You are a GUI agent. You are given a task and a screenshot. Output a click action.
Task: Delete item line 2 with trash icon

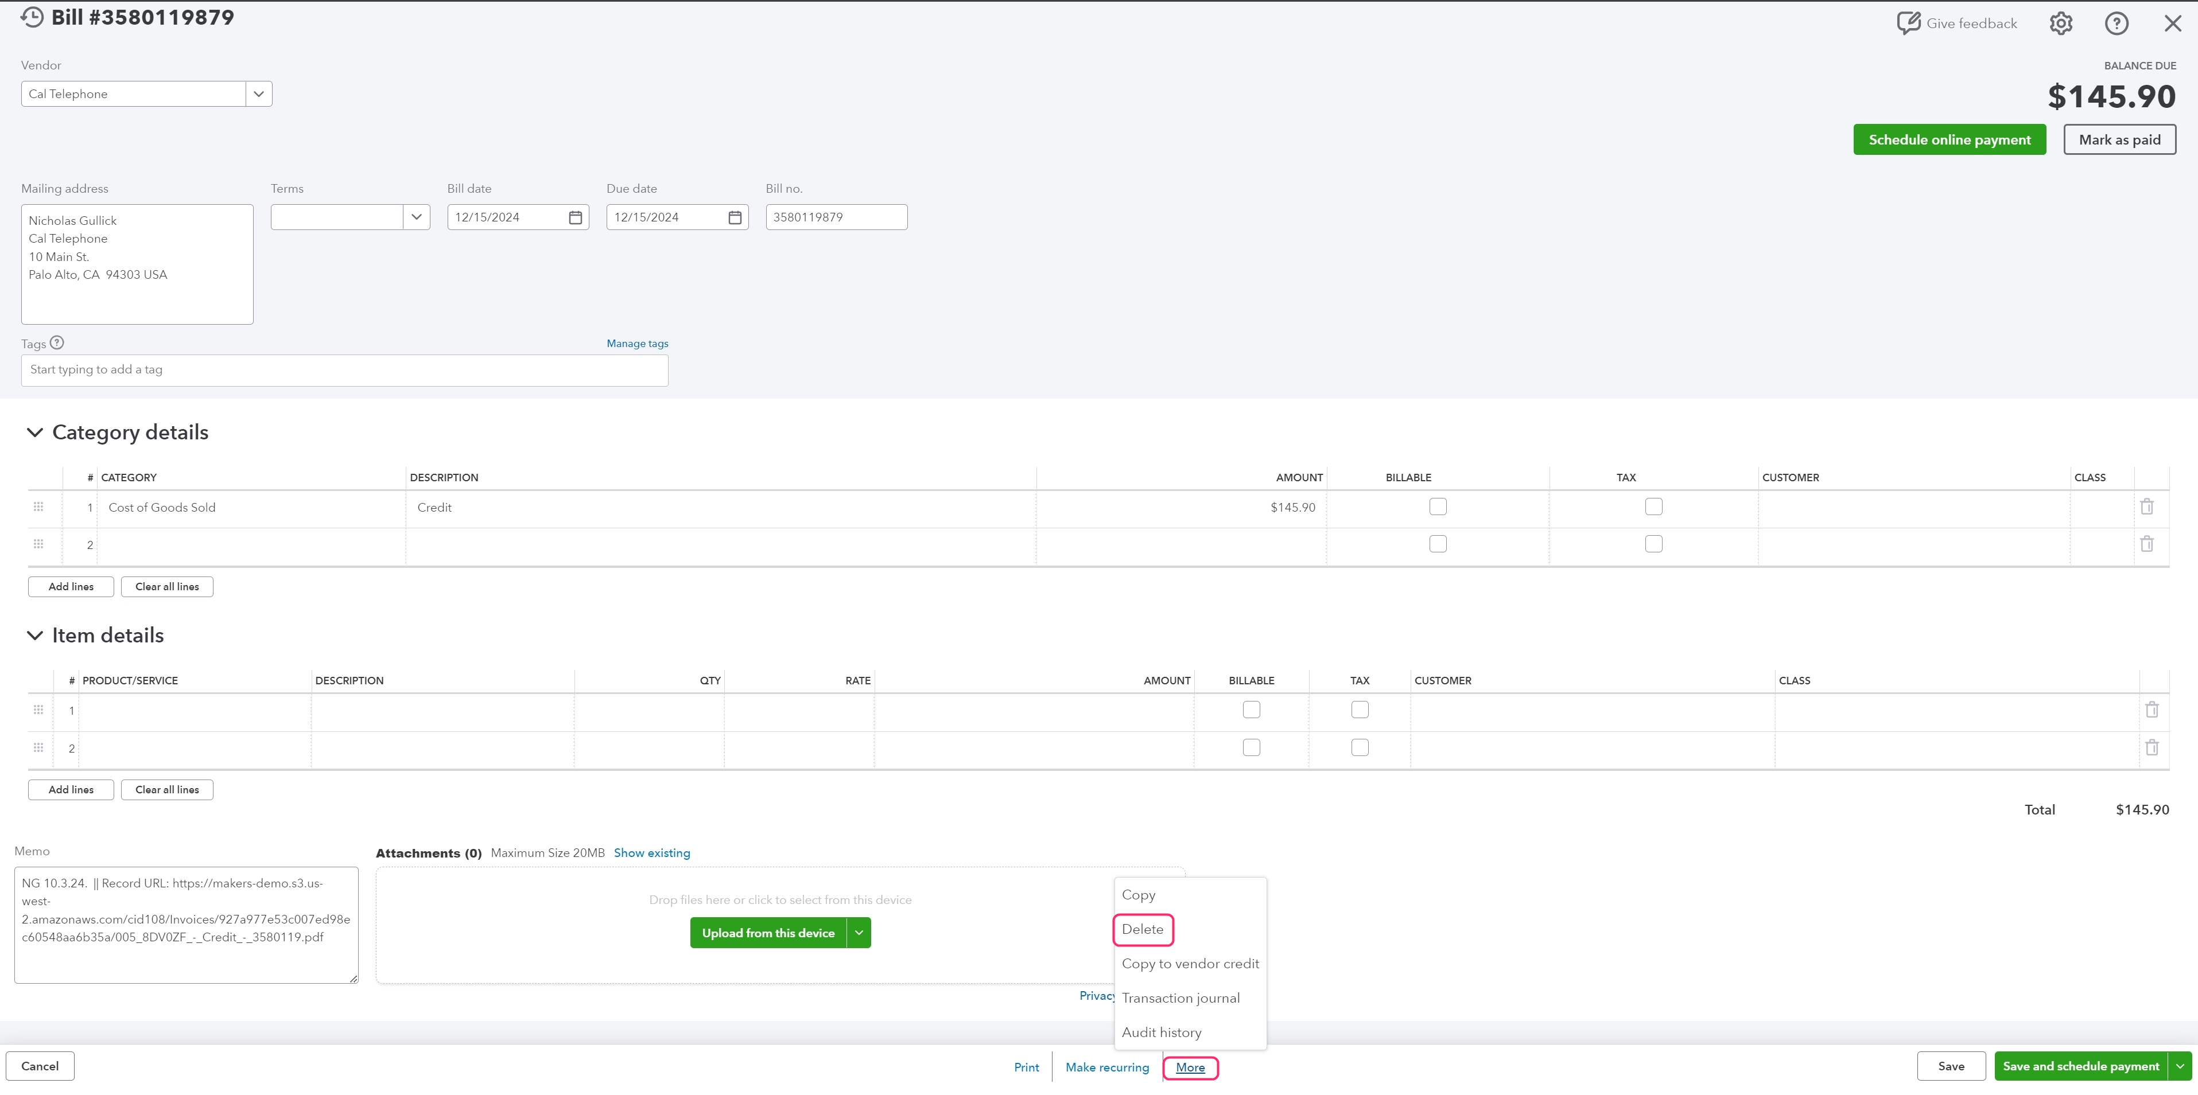[2152, 747]
